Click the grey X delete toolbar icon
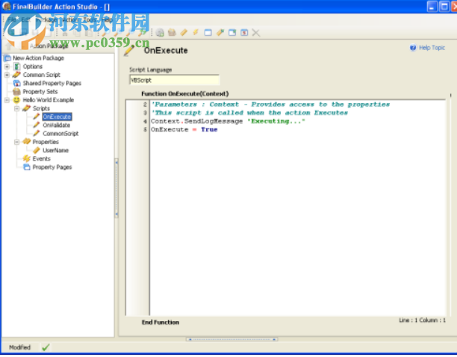This screenshot has width=457, height=357. click(256, 32)
